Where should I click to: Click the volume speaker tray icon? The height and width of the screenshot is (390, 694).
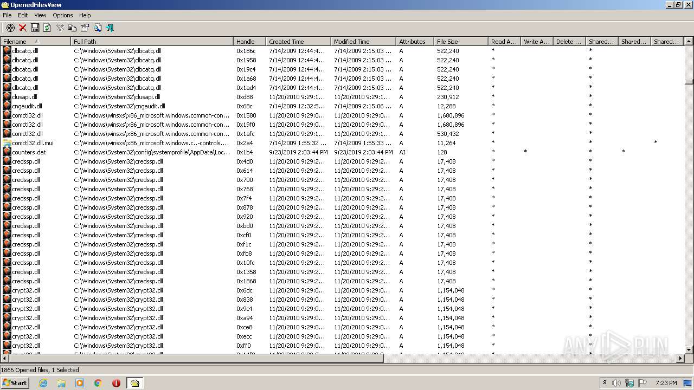click(616, 383)
